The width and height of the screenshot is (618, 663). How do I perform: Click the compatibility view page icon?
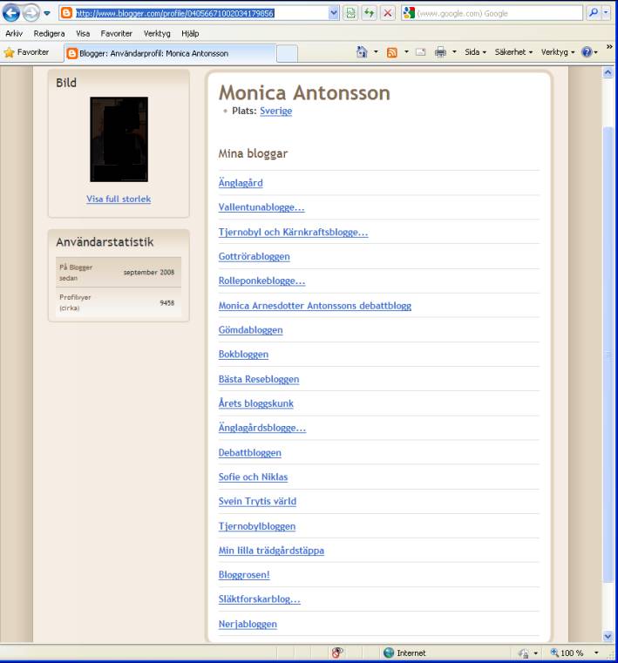point(350,13)
